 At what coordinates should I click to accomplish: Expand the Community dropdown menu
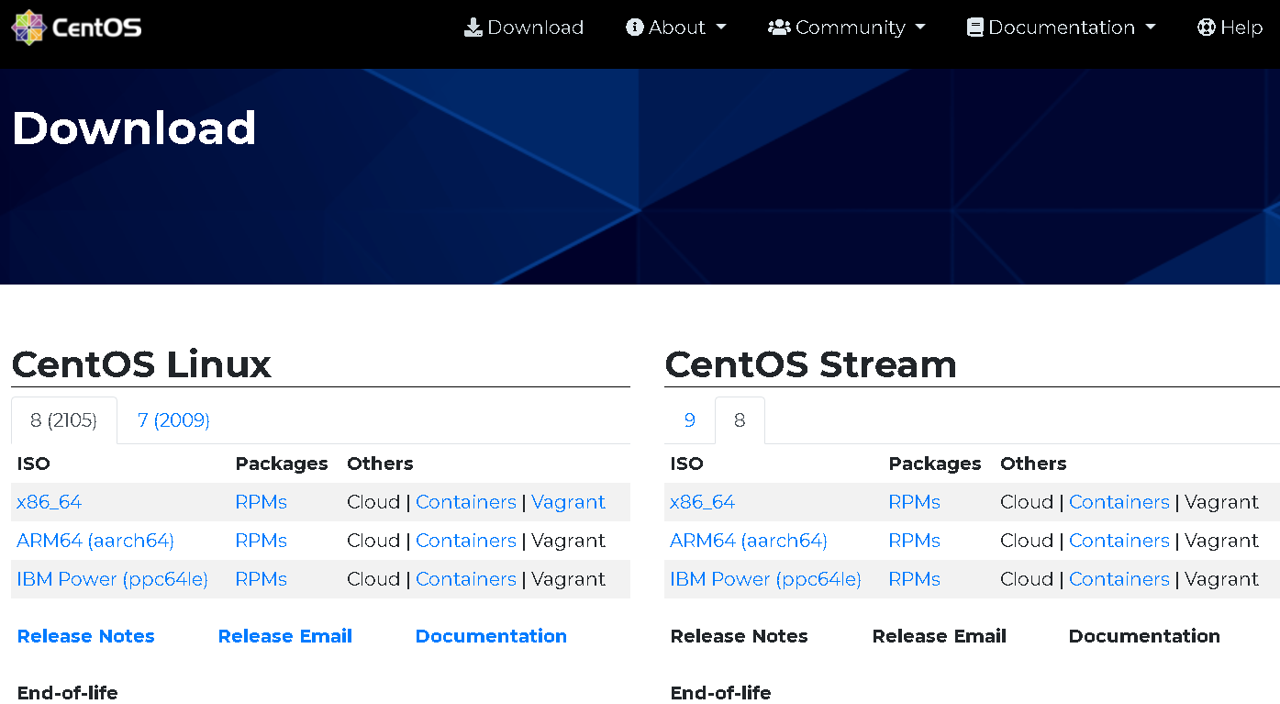coord(847,28)
